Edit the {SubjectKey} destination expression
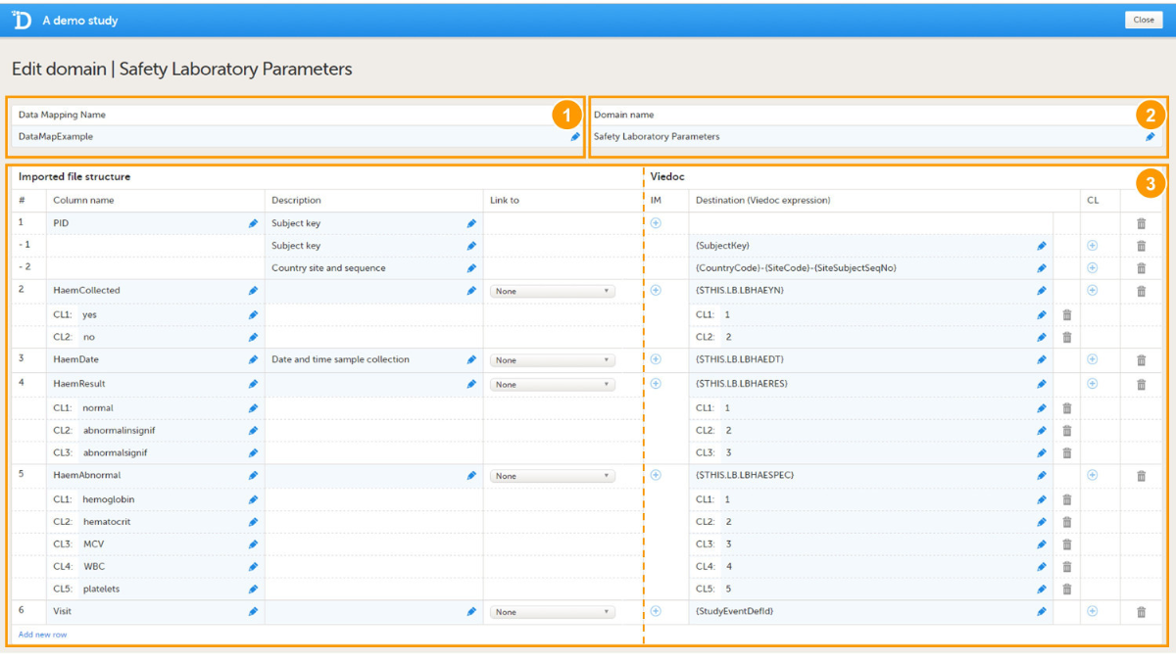1176x661 pixels. coord(1042,246)
